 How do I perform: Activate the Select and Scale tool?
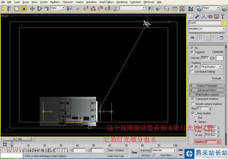(x=46, y=9)
